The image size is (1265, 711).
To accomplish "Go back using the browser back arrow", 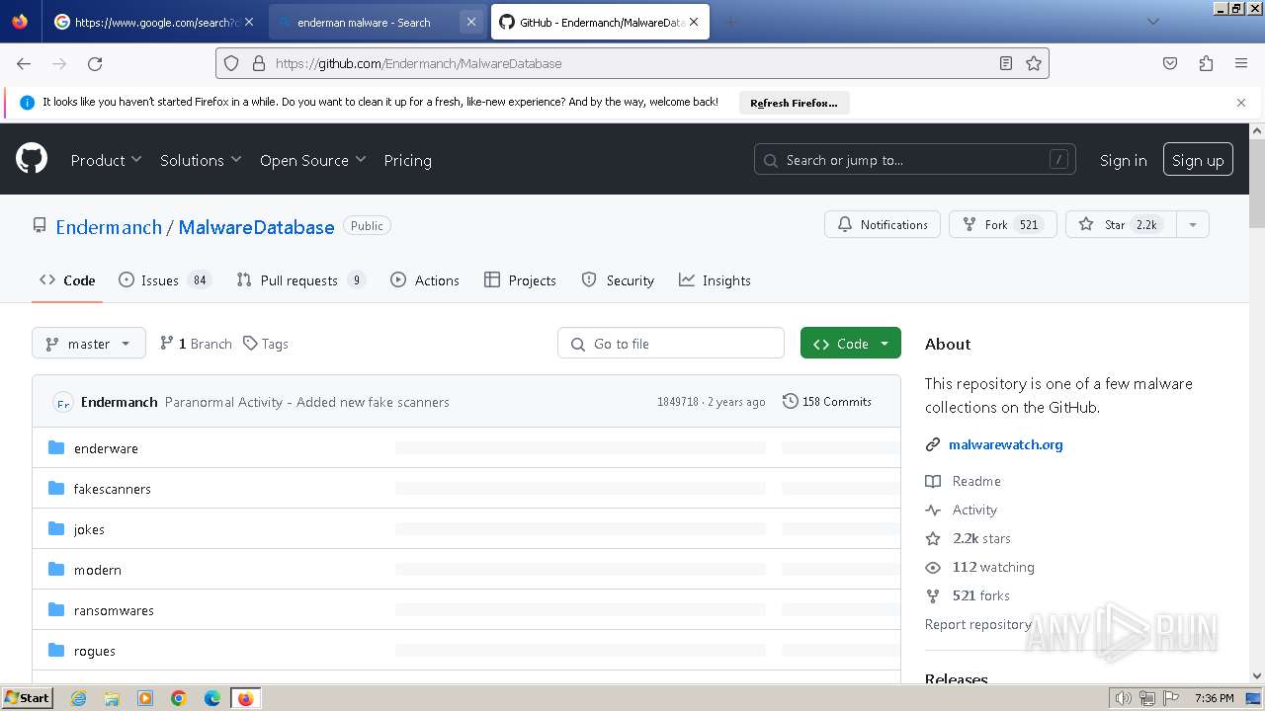I will coord(24,63).
